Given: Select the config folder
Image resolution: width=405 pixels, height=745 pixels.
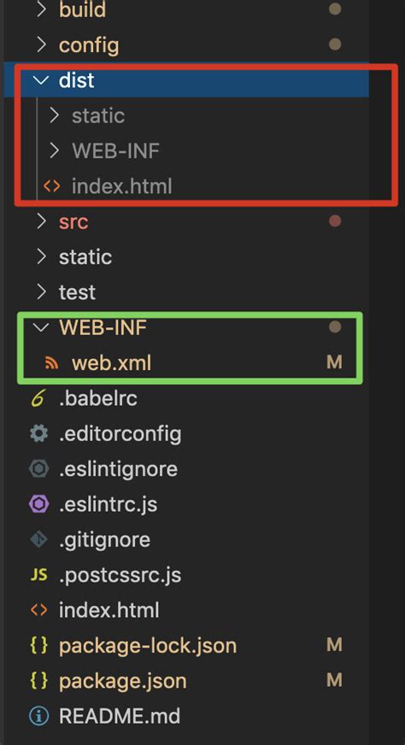Looking at the screenshot, I should pyautogui.click(x=89, y=45).
